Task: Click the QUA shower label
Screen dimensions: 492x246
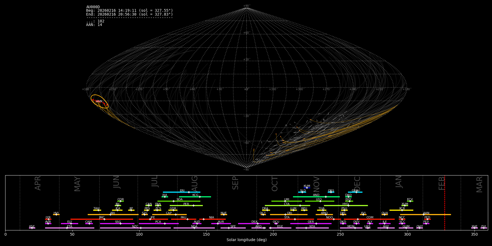Action: pyautogui.click(x=385, y=213)
